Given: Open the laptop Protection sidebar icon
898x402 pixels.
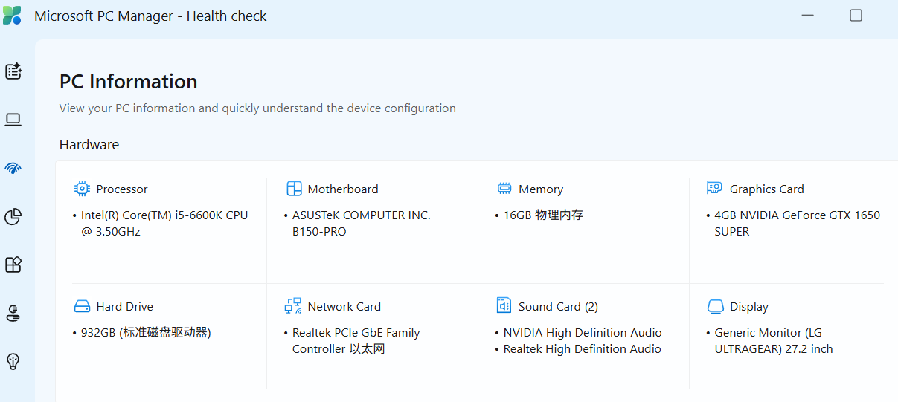Looking at the screenshot, I should [13, 120].
